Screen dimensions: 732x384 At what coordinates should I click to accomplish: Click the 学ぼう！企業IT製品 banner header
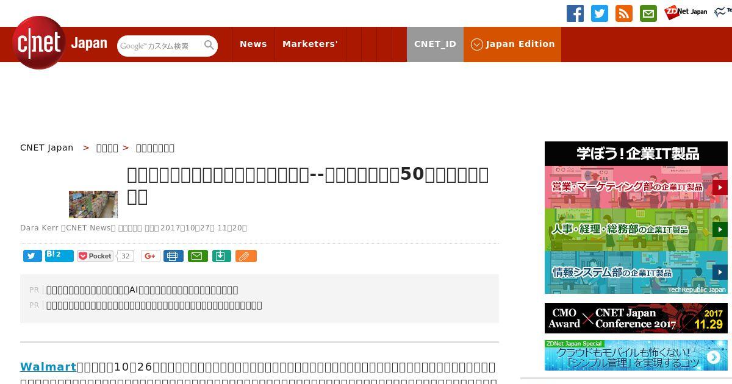pyautogui.click(x=636, y=154)
